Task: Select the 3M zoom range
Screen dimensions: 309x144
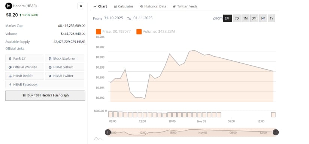Action: [x=254, y=18]
